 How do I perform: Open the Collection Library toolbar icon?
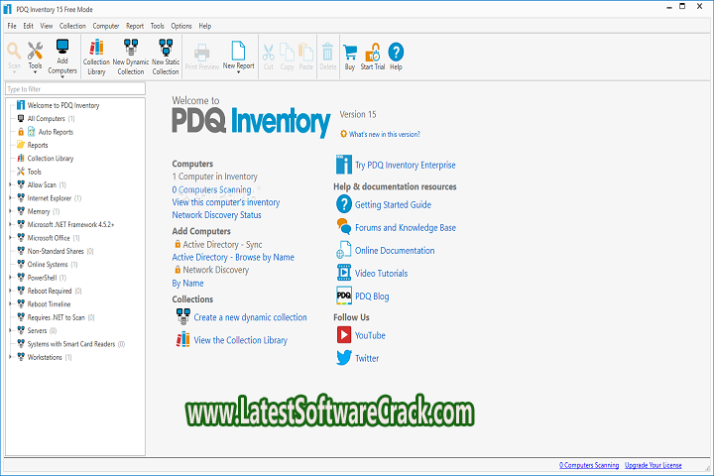coord(96,51)
